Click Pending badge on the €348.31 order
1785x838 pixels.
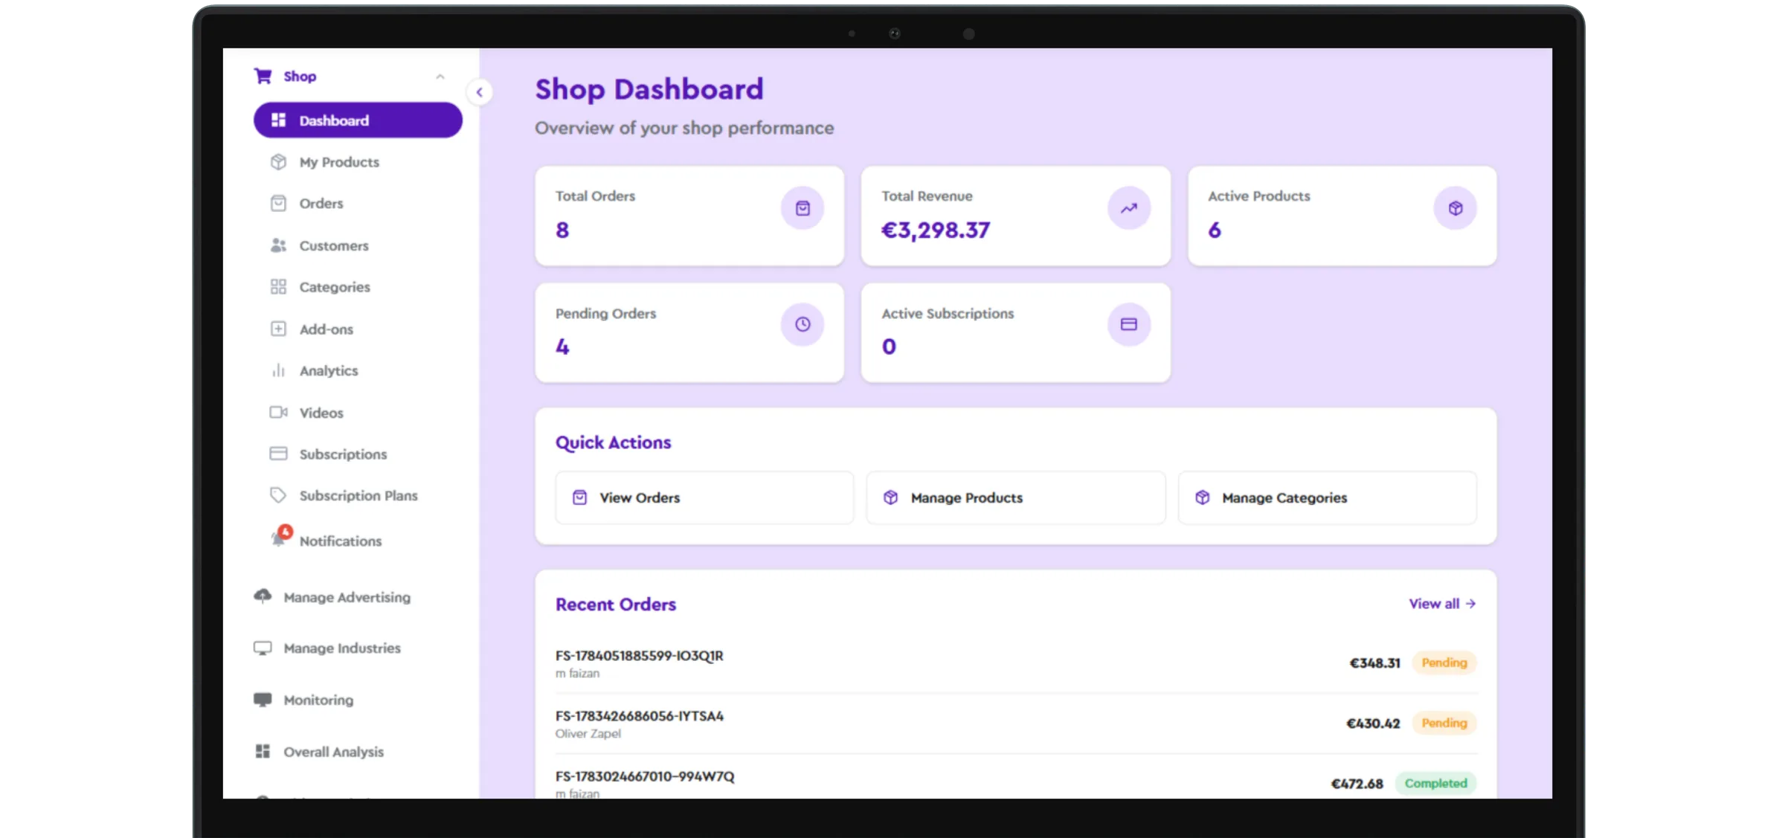(x=1444, y=663)
